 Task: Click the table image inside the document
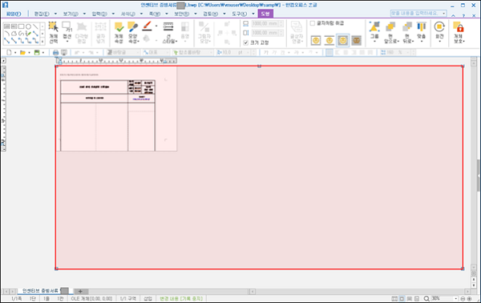click(x=107, y=115)
